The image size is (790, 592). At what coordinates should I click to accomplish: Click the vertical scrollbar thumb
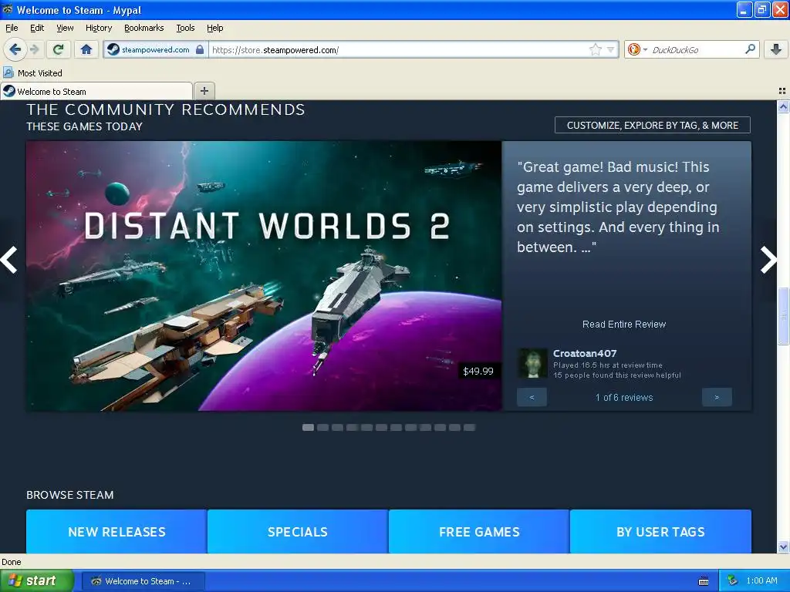tap(783, 316)
